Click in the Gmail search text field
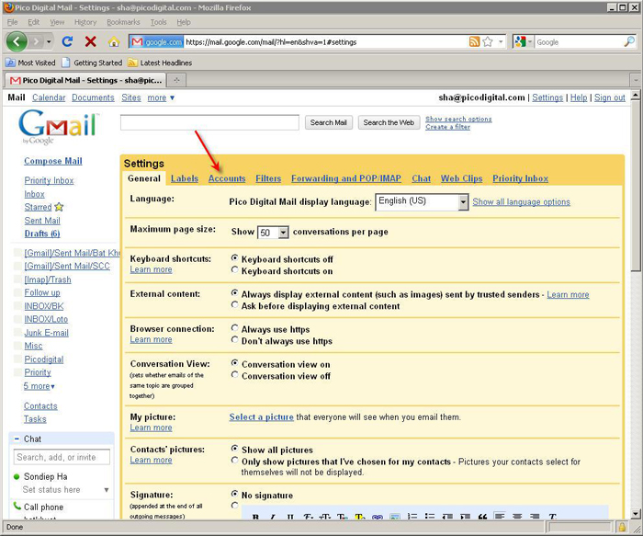 tap(209, 122)
